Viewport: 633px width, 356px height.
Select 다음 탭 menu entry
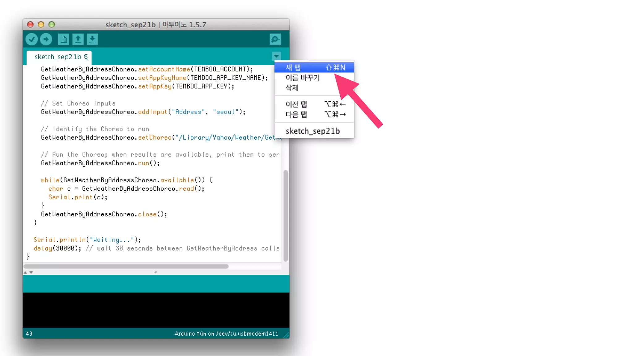coord(296,115)
